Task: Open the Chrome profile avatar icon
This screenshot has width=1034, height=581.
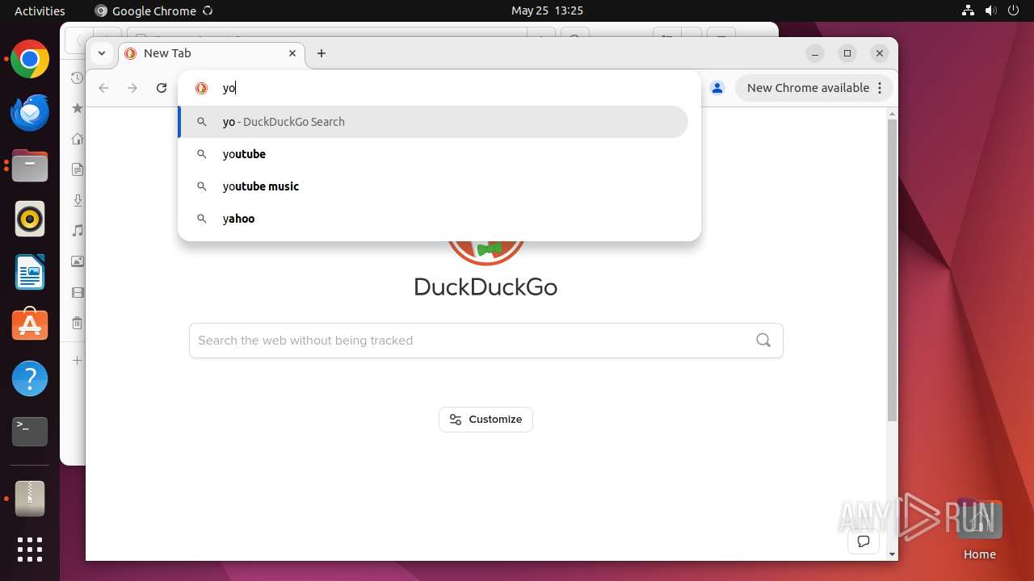Action: coord(717,88)
